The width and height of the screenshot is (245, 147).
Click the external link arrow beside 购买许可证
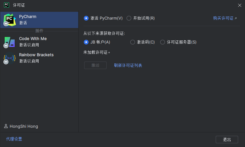click(x=236, y=18)
